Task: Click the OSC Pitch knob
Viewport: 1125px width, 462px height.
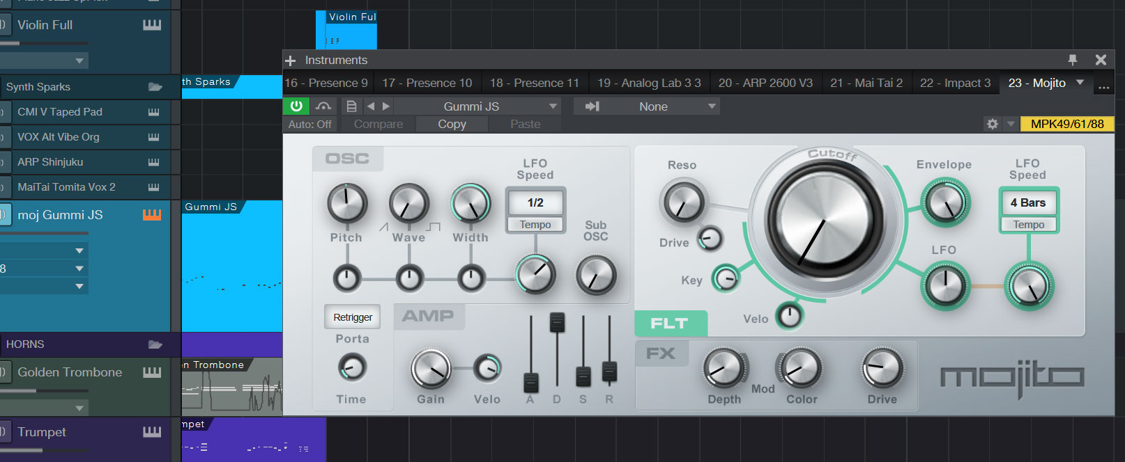Action: (347, 204)
